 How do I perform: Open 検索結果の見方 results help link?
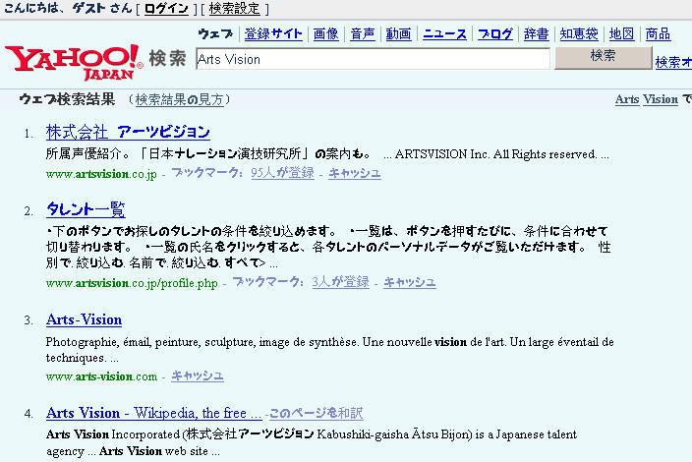pos(180,99)
